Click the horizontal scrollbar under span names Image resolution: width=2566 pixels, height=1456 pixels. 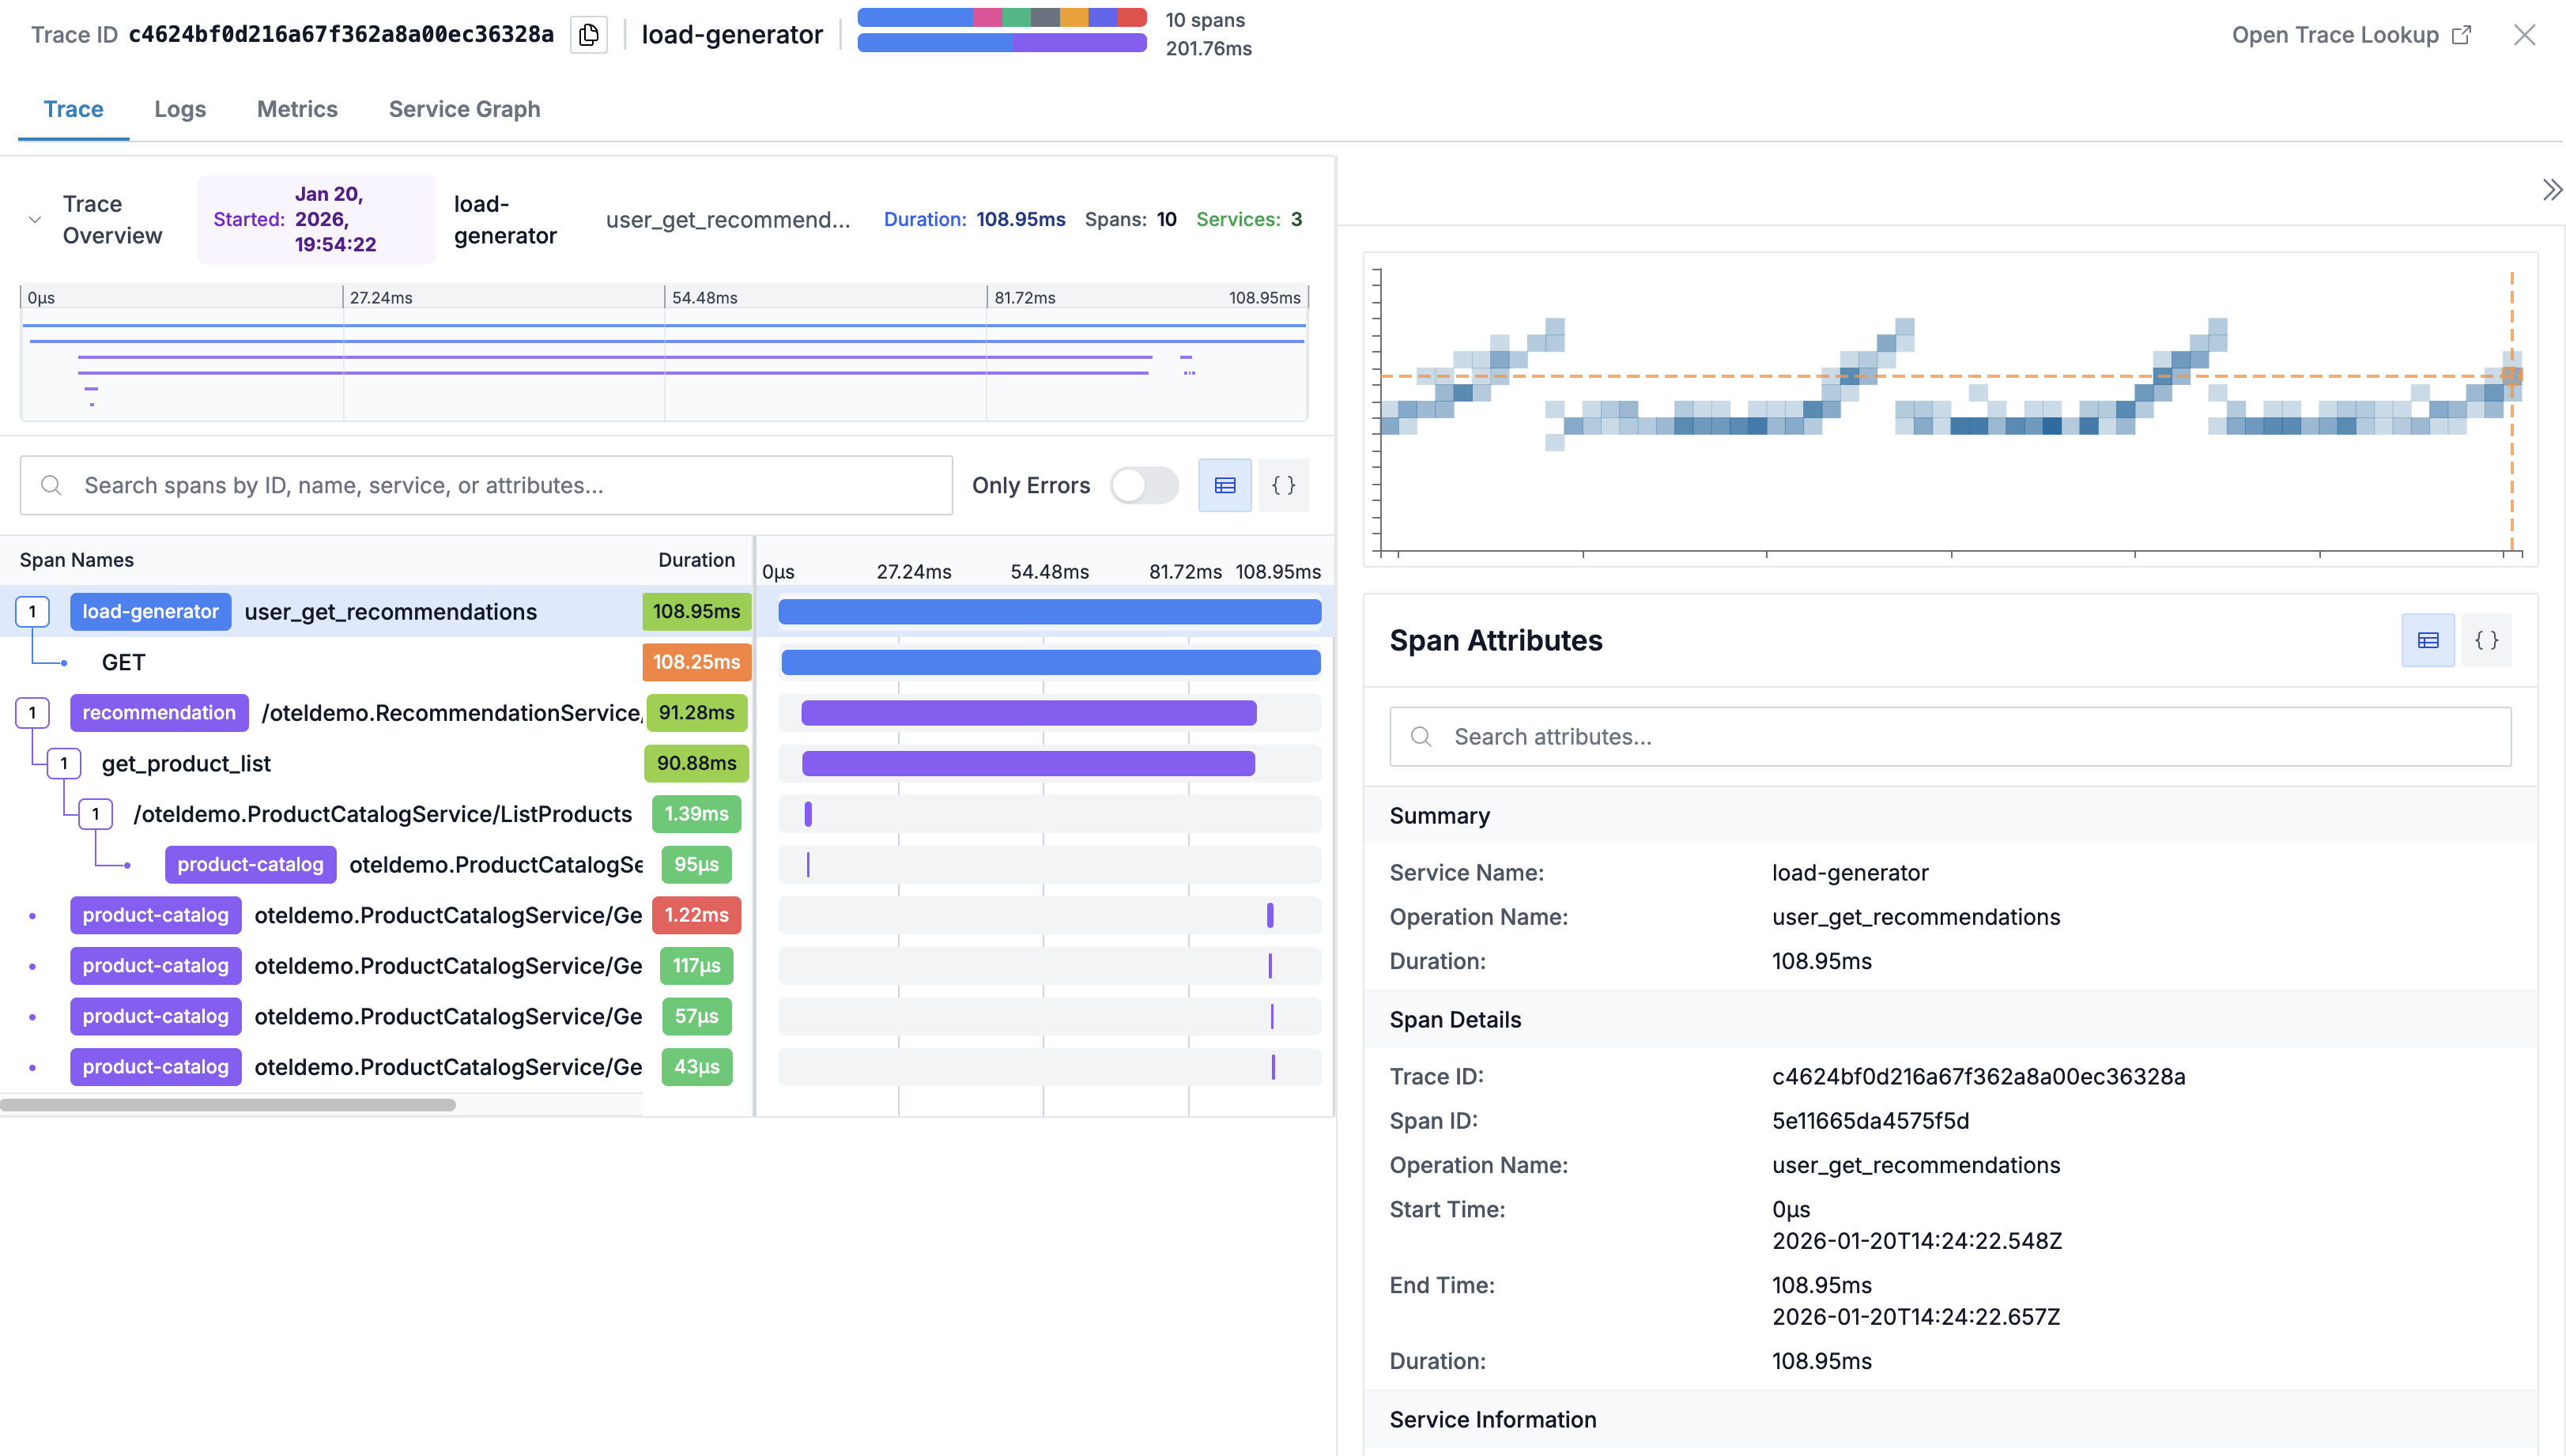tap(228, 1105)
